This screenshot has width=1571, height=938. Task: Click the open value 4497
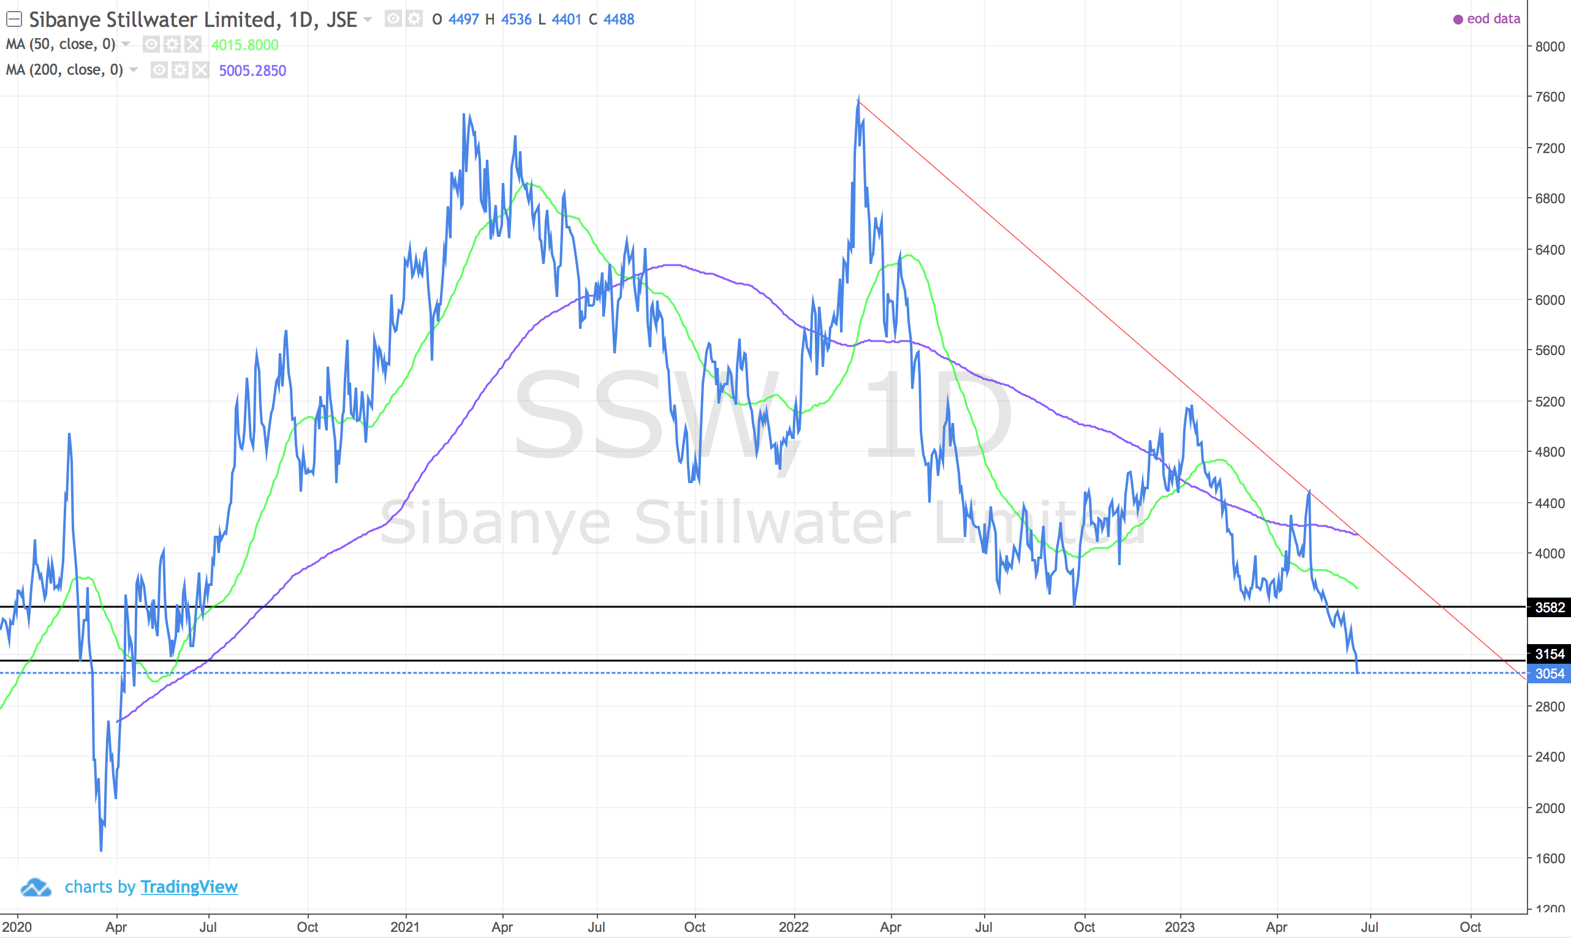pyautogui.click(x=464, y=20)
